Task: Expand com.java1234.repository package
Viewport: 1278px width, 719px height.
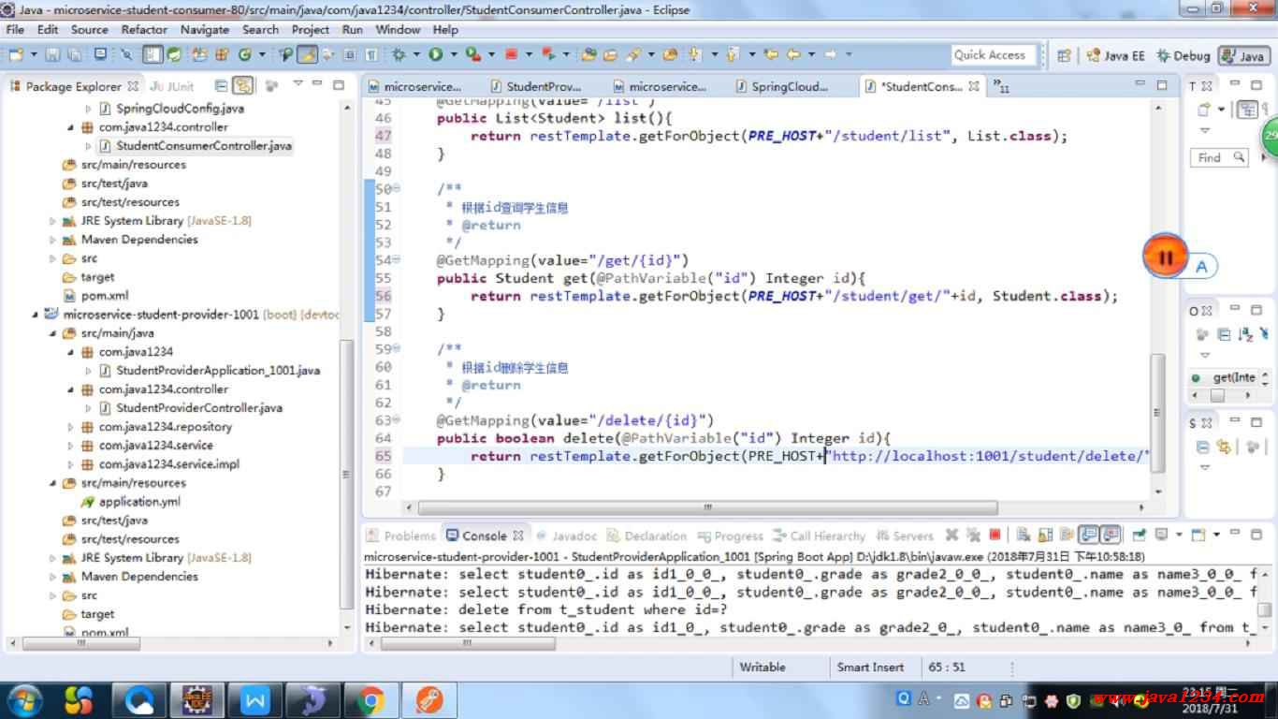Action: 70,427
